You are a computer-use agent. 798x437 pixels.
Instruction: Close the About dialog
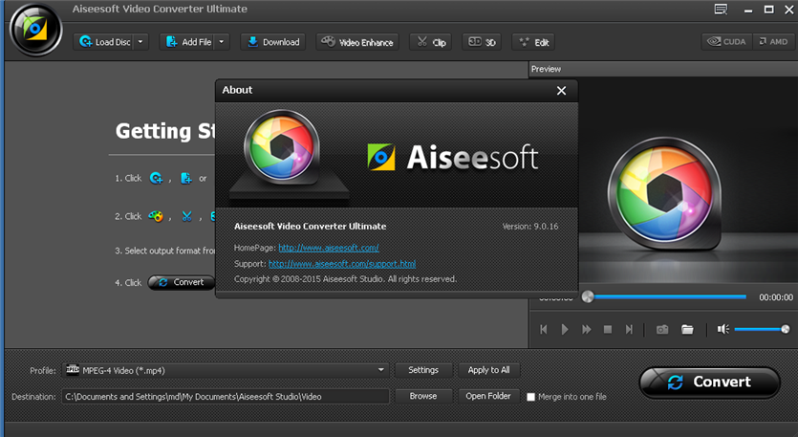click(x=562, y=90)
